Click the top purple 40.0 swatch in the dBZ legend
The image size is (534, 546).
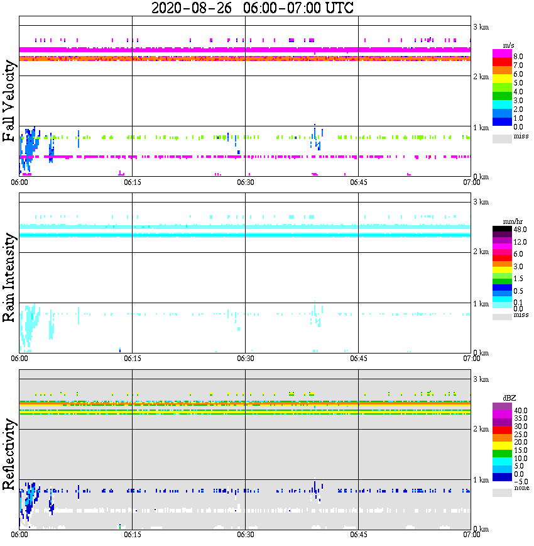[502, 406]
